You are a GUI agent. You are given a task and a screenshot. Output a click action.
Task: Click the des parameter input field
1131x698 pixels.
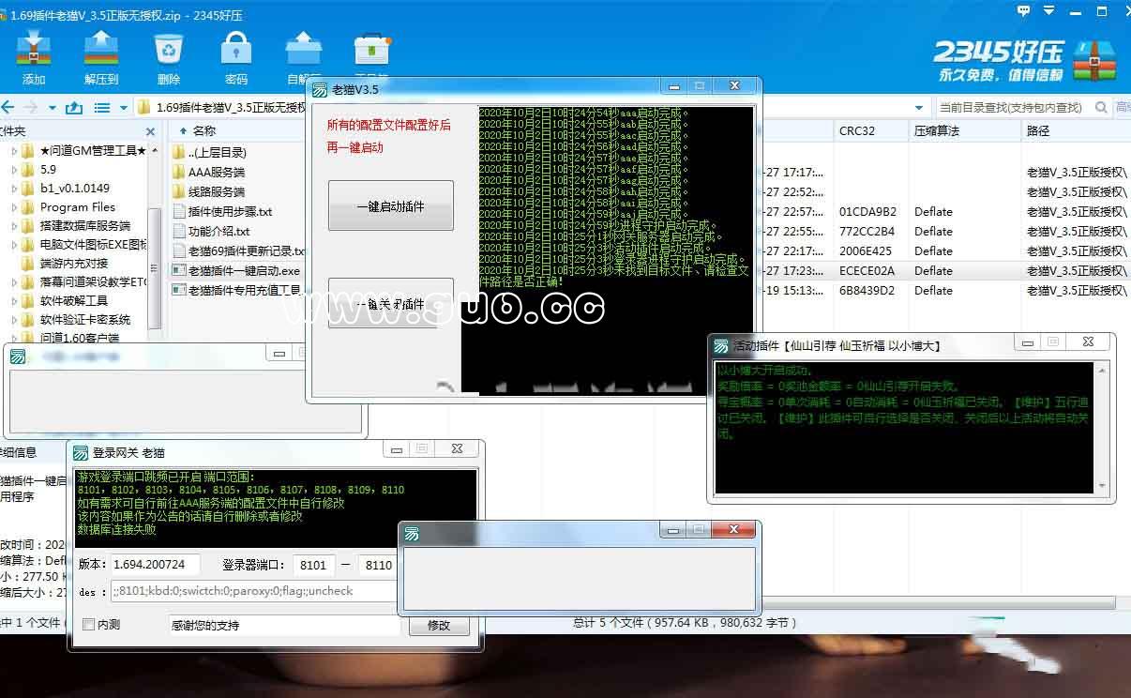(x=253, y=591)
